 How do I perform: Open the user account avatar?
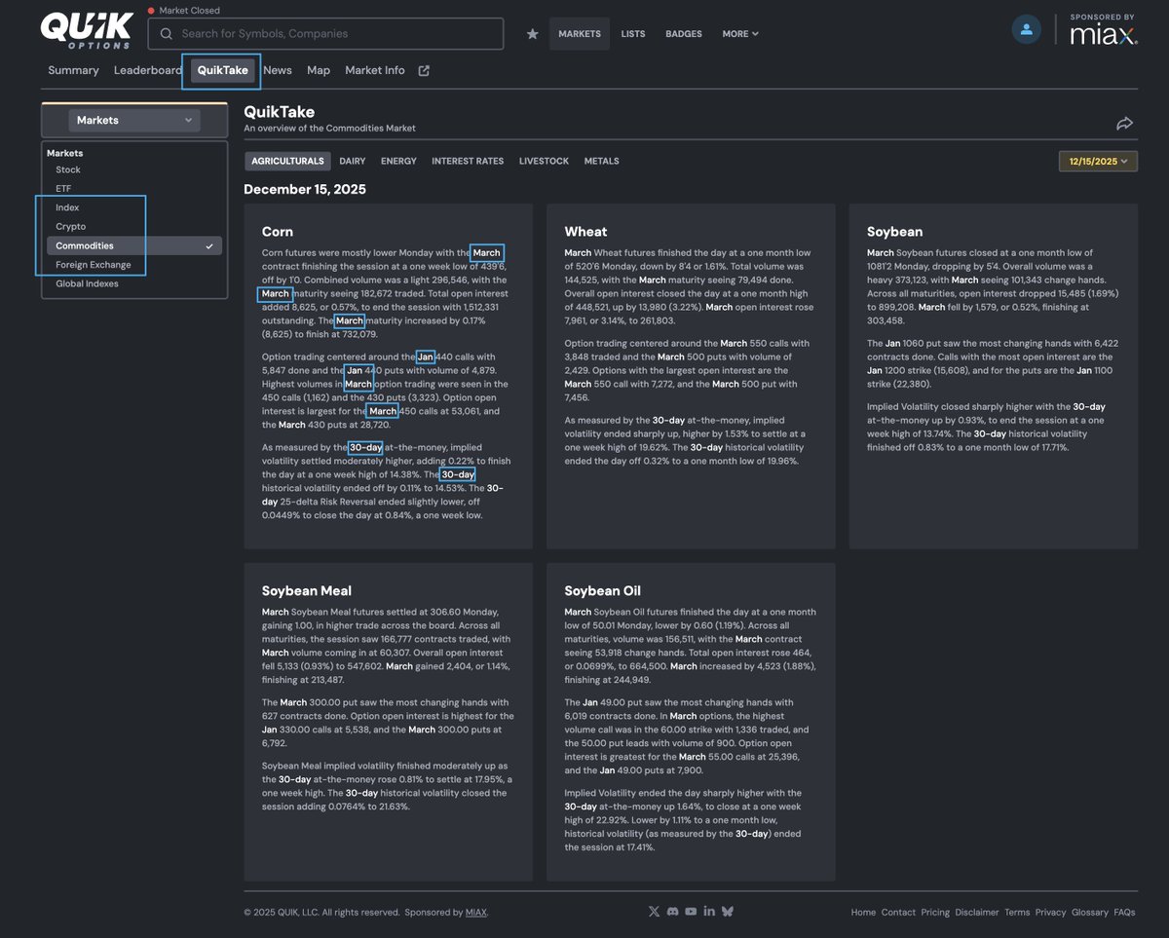click(x=1026, y=29)
